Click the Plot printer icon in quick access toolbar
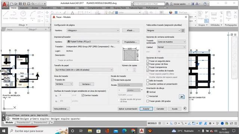The height and width of the screenshot is (134, 239). 28,4
